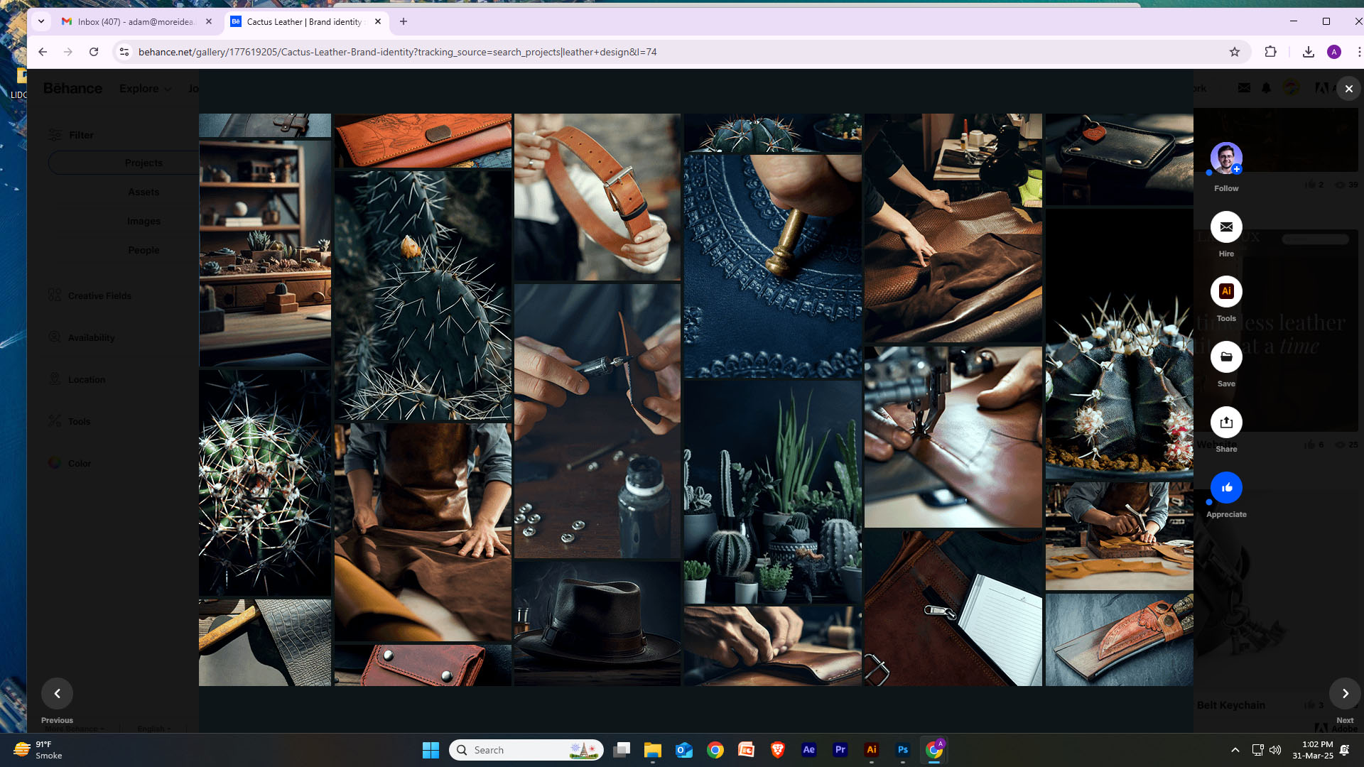
Task: Open the Chrome extensions puzzle icon
Action: coord(1270,52)
